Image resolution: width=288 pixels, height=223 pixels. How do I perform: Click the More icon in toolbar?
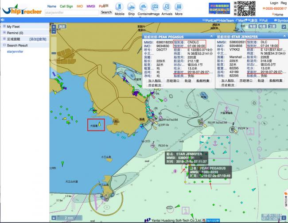pyautogui.click(x=179, y=7)
